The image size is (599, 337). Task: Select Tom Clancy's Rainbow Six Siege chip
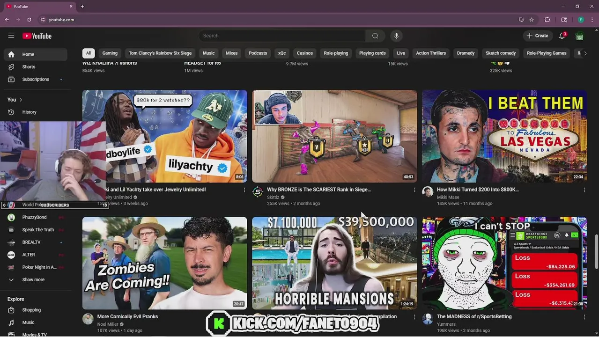(x=160, y=53)
